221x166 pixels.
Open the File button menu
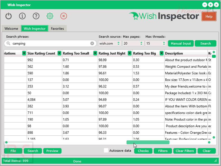[13, 151]
